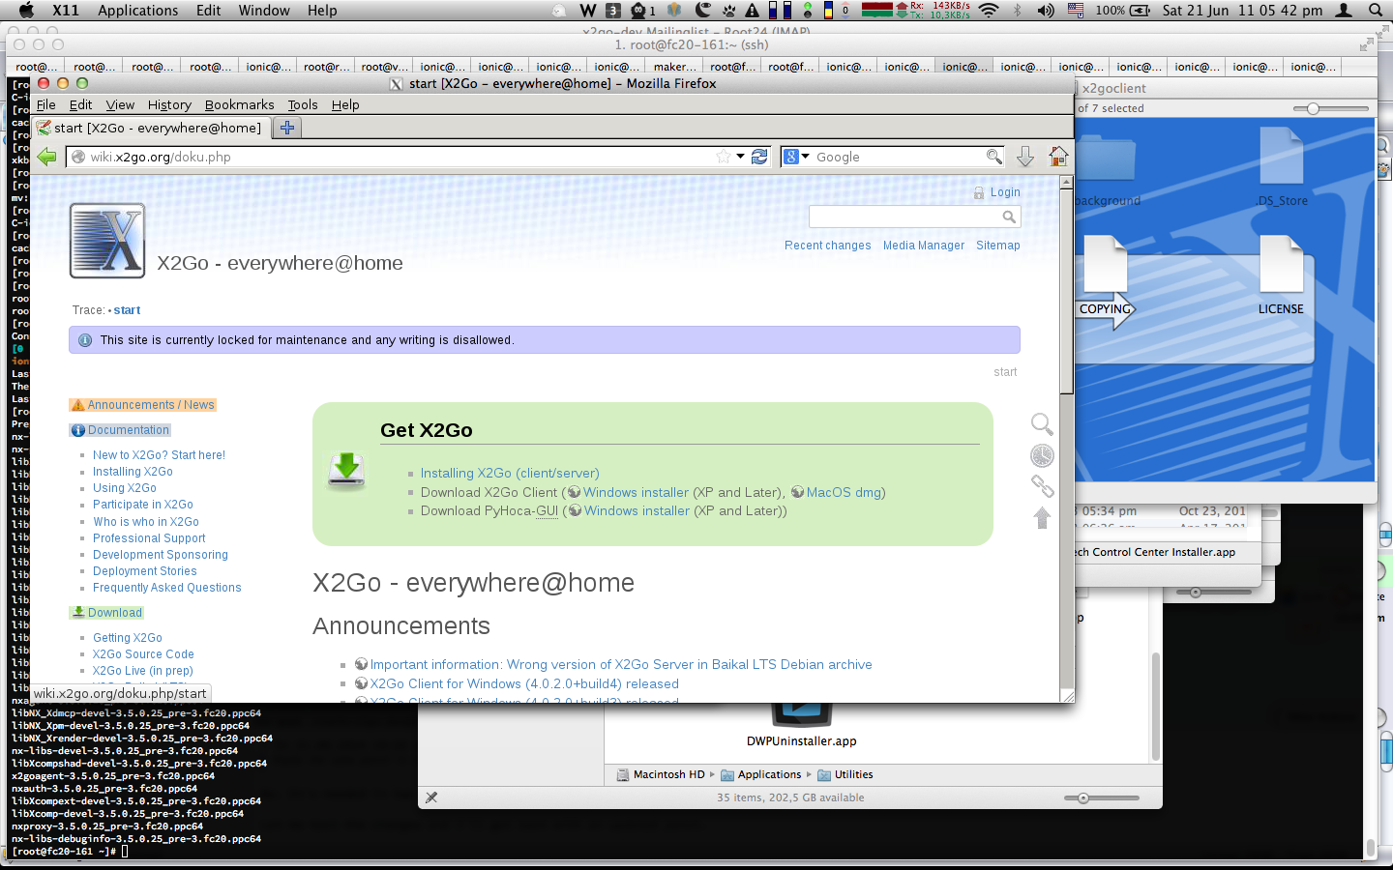Open X2Go Client for Windows released announcement
The image size is (1393, 870).
click(523, 683)
